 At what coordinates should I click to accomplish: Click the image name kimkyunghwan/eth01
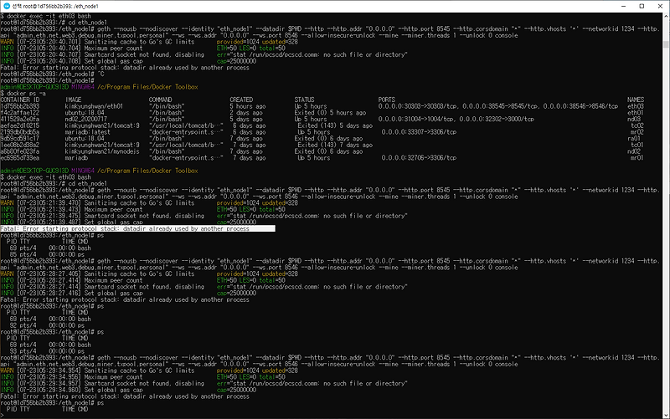(94, 106)
